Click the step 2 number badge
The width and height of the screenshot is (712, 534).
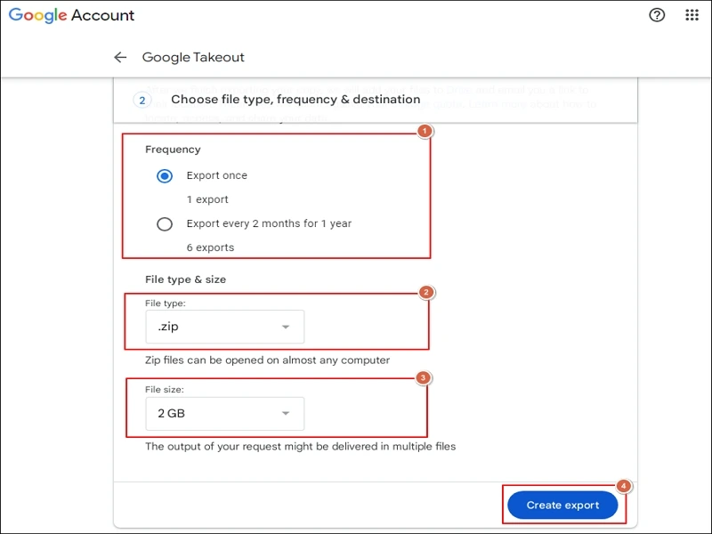coord(142,100)
